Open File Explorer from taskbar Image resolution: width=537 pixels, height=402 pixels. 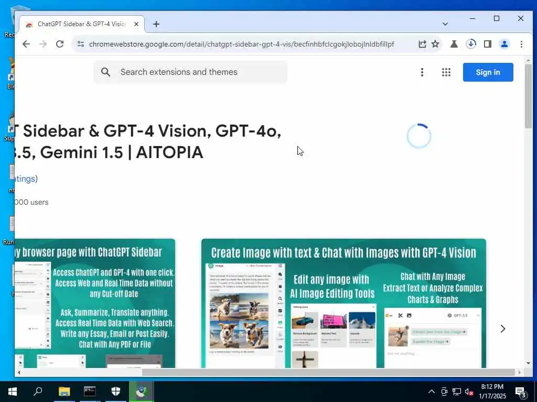pos(64,392)
